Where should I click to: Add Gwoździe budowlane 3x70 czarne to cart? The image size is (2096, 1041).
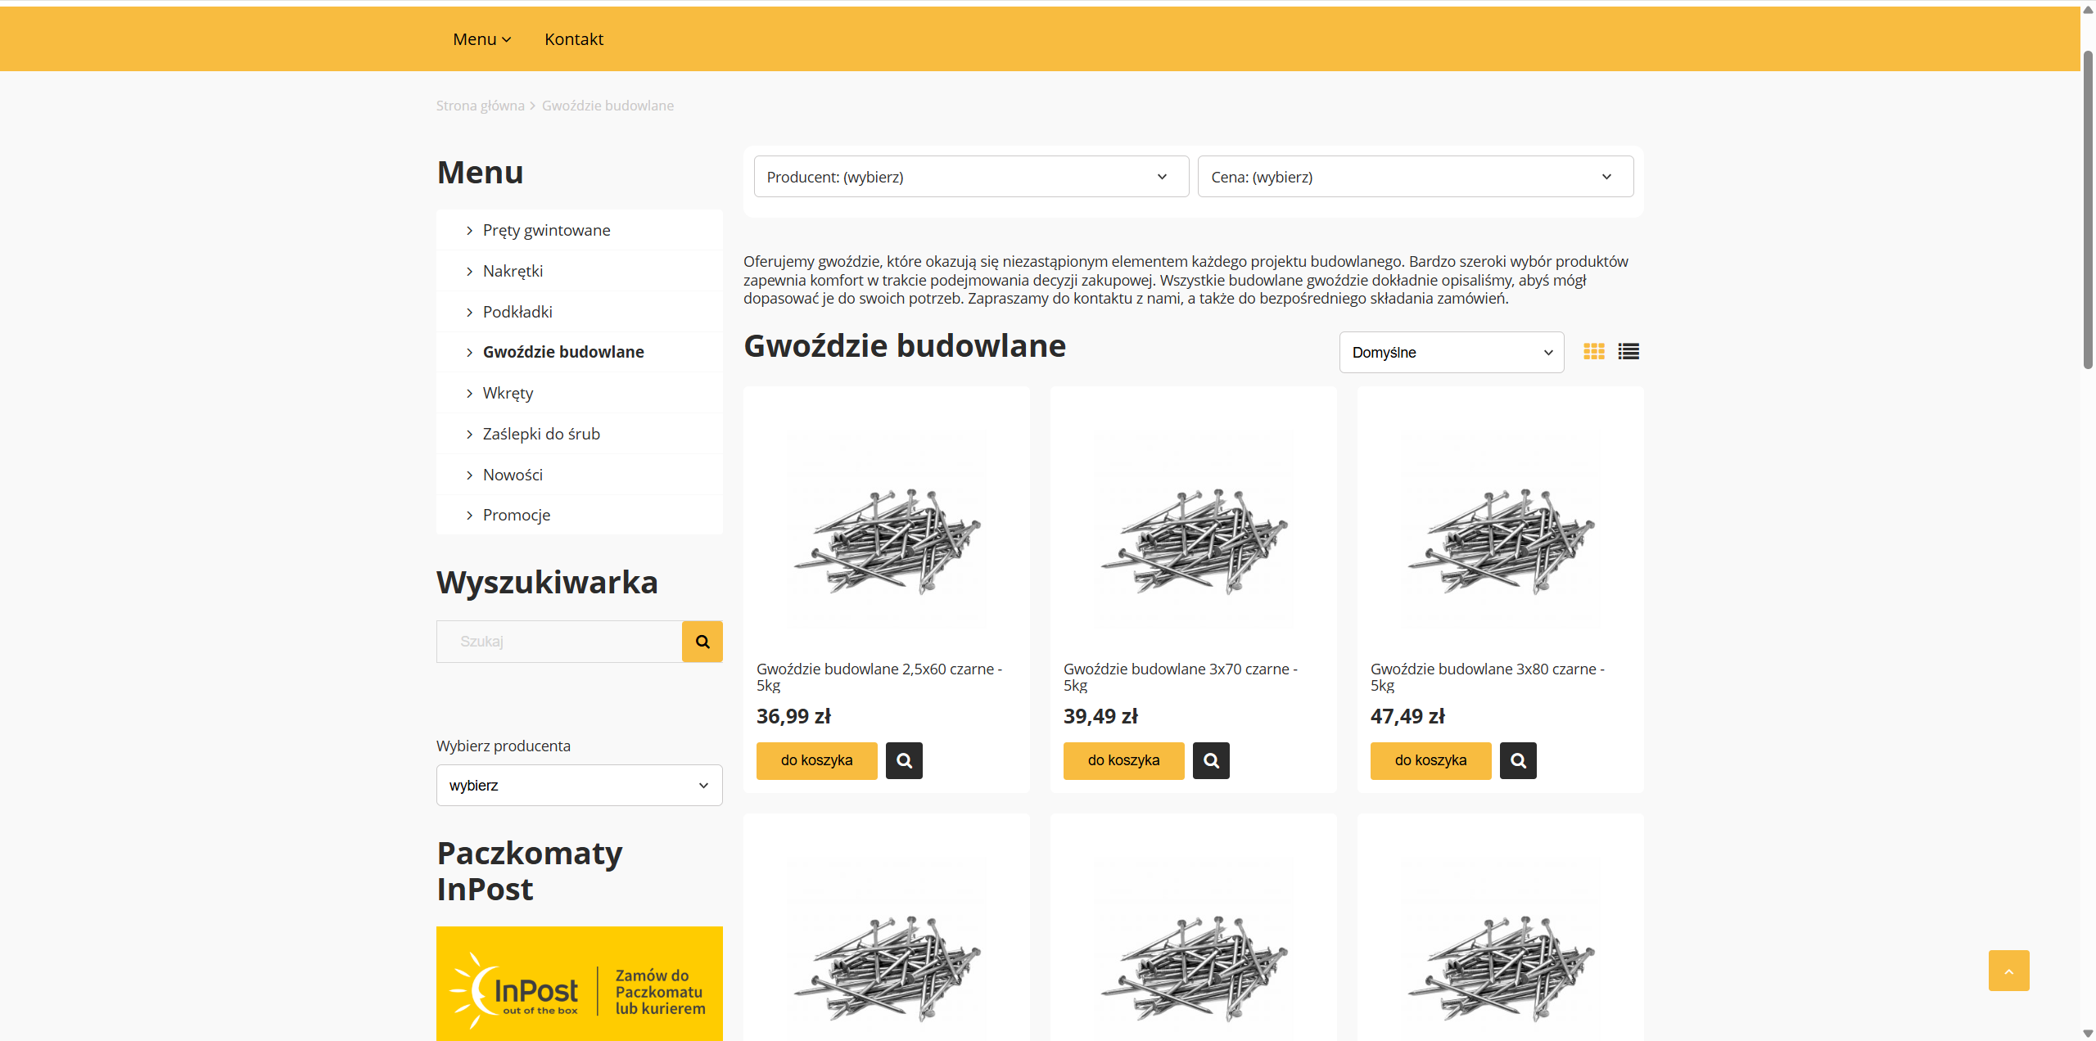pyautogui.click(x=1123, y=760)
